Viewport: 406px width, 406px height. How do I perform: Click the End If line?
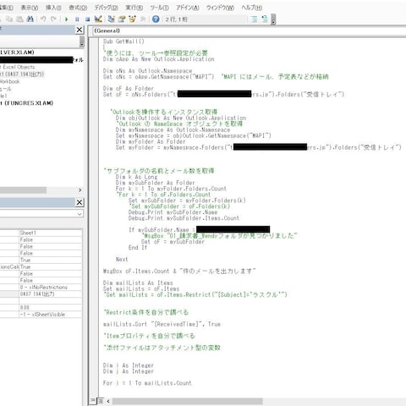tap(138, 248)
